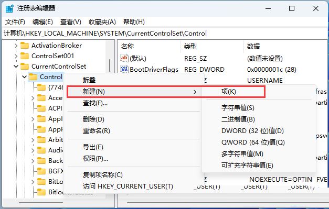Expand the BitLo subkey node

click(x=33, y=182)
